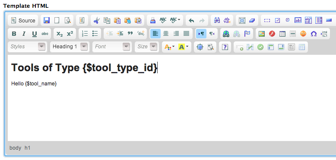Insert a Flash object
Viewport: 336px width, 160px height.
pos(272,34)
